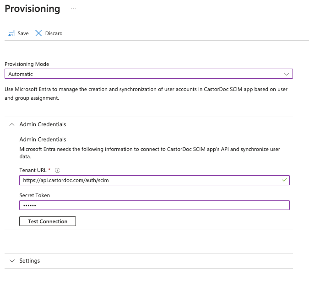The image size is (309, 291).
Task: Click the Tenant URL info icon
Action: pyautogui.click(x=57, y=170)
